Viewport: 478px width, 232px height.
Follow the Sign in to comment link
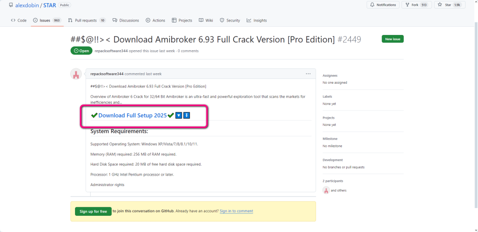pyautogui.click(x=236, y=211)
